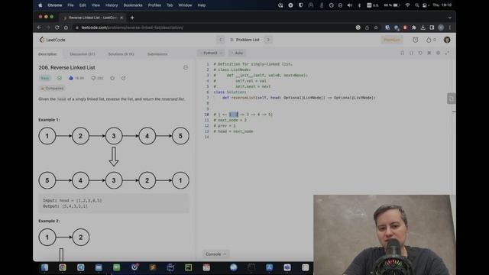The height and width of the screenshot is (275, 489).
Task: Click the 'class Solution:' line
Action: [230, 92]
